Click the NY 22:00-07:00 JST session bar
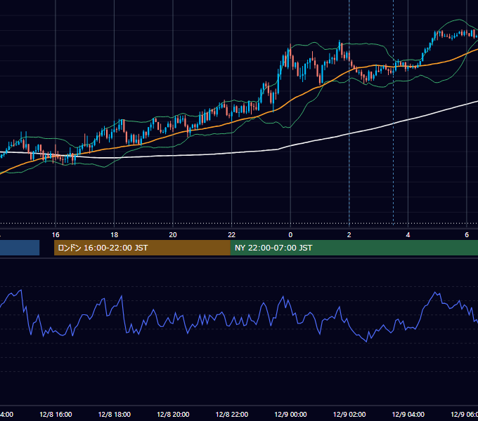Viewport: 478px width, 421px height. tap(354, 248)
